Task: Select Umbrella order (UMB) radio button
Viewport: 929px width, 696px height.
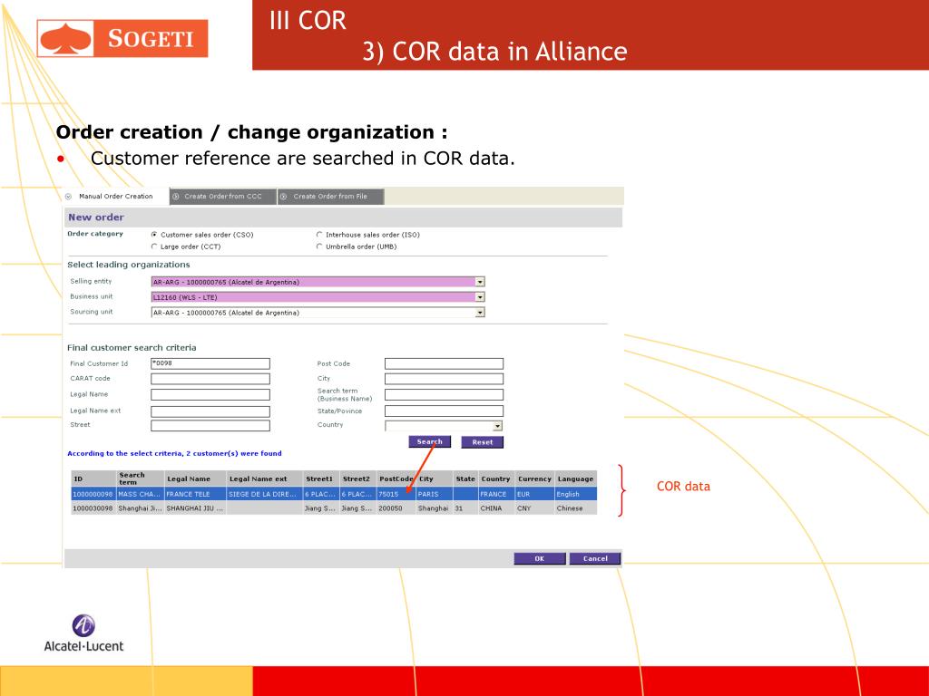Action: pyautogui.click(x=319, y=246)
